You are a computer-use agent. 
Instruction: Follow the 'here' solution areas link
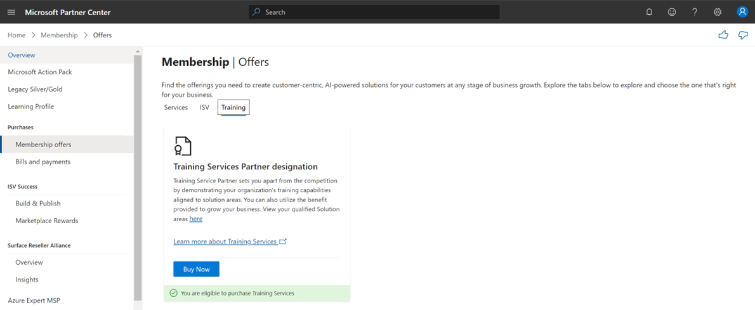point(196,219)
